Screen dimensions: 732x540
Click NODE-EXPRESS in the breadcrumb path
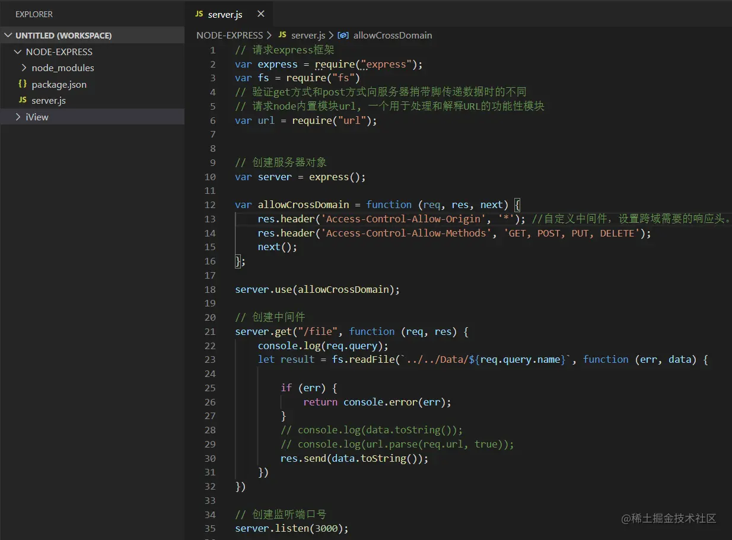pos(230,36)
